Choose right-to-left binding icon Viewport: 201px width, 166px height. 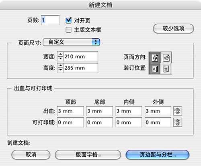point(166,69)
